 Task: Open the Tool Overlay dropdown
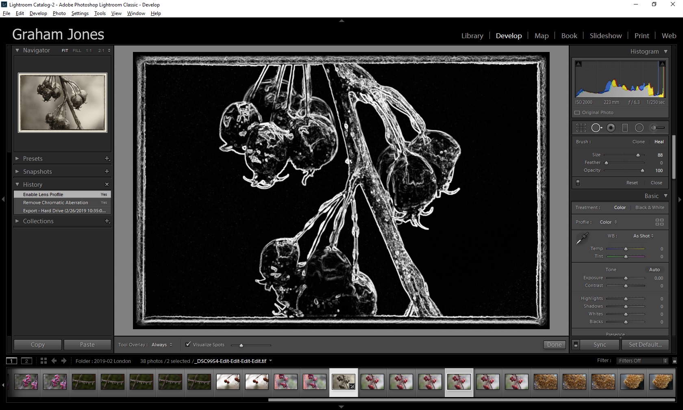coord(162,345)
